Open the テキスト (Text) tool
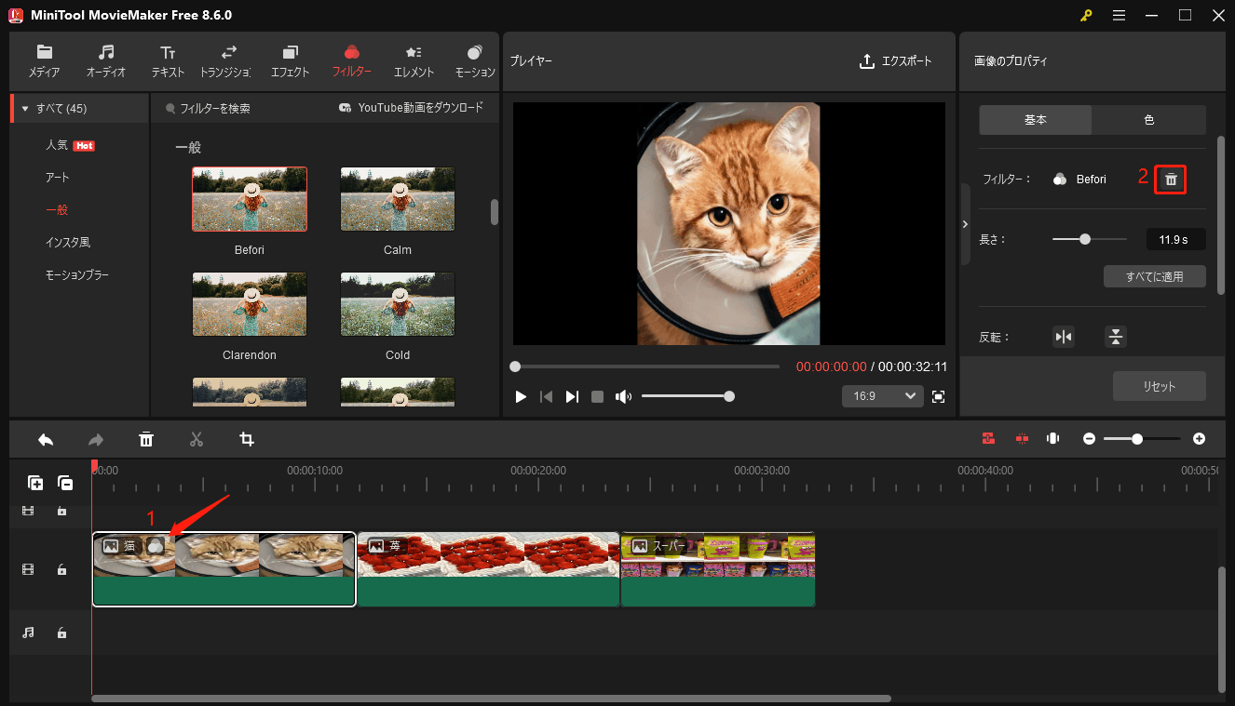 point(168,61)
